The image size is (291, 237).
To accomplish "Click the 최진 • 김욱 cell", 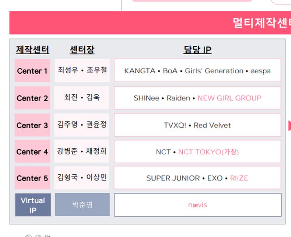I will [x=82, y=98].
